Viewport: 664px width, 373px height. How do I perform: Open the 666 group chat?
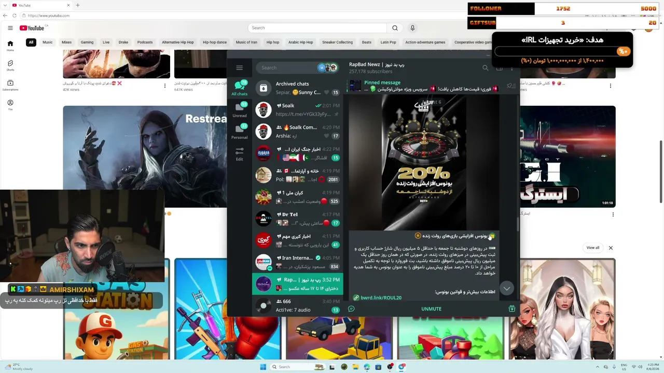click(297, 306)
